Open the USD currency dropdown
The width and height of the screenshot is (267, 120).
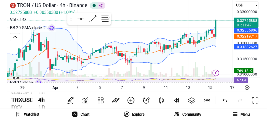coord(247,5)
